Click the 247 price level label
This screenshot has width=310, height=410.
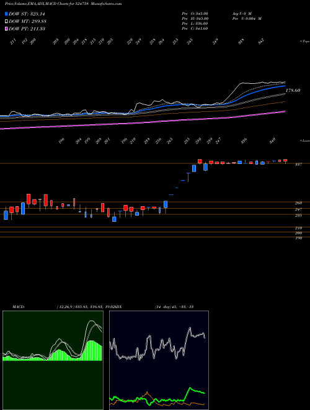click(298, 209)
